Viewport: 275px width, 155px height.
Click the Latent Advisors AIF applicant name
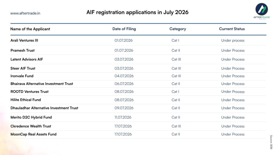(x=27, y=59)
